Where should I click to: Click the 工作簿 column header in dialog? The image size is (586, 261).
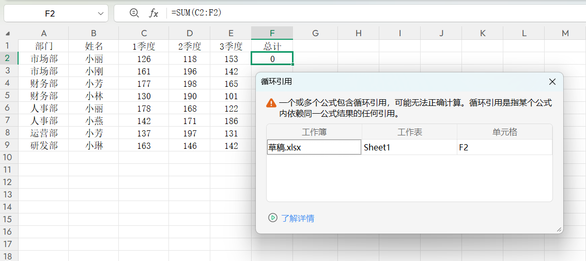click(314, 132)
